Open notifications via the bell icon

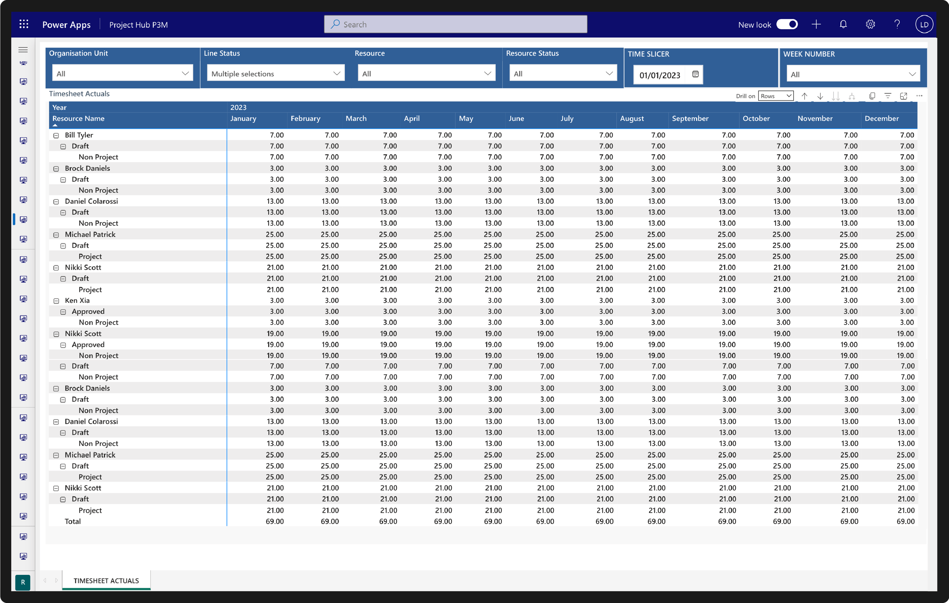pyautogui.click(x=843, y=24)
